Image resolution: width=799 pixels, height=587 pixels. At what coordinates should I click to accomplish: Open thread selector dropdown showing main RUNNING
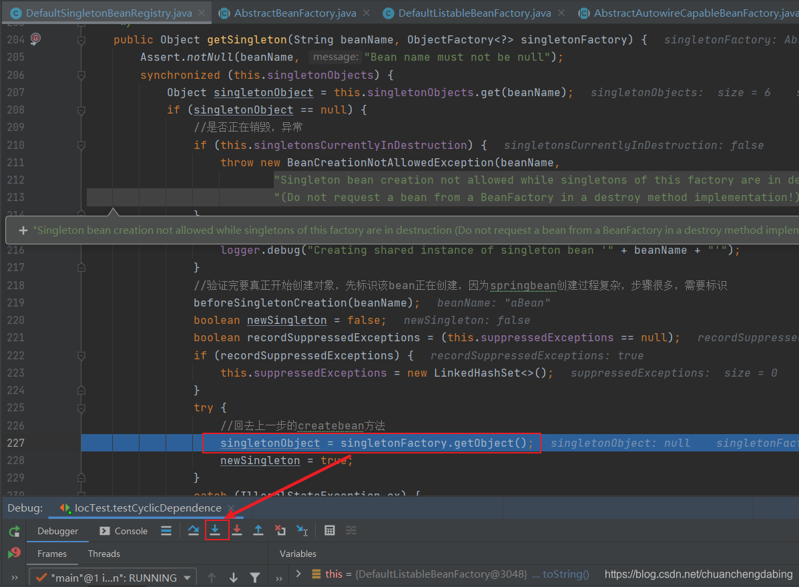pyautogui.click(x=113, y=578)
